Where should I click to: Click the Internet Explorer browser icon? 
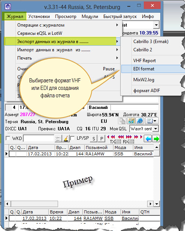point(140,121)
